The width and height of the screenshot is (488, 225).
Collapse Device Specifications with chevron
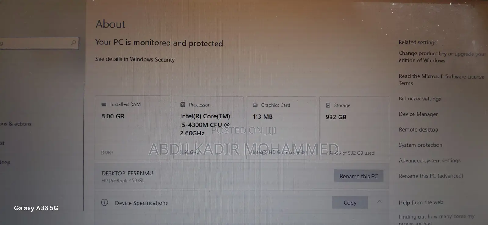click(x=379, y=202)
